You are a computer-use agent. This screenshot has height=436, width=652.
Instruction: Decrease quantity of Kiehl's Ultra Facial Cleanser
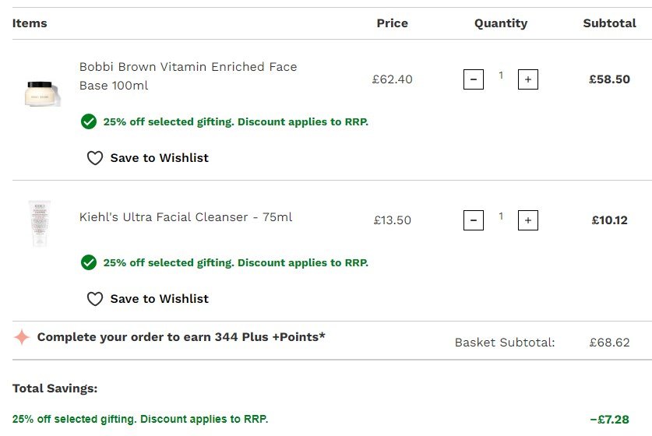tap(474, 220)
